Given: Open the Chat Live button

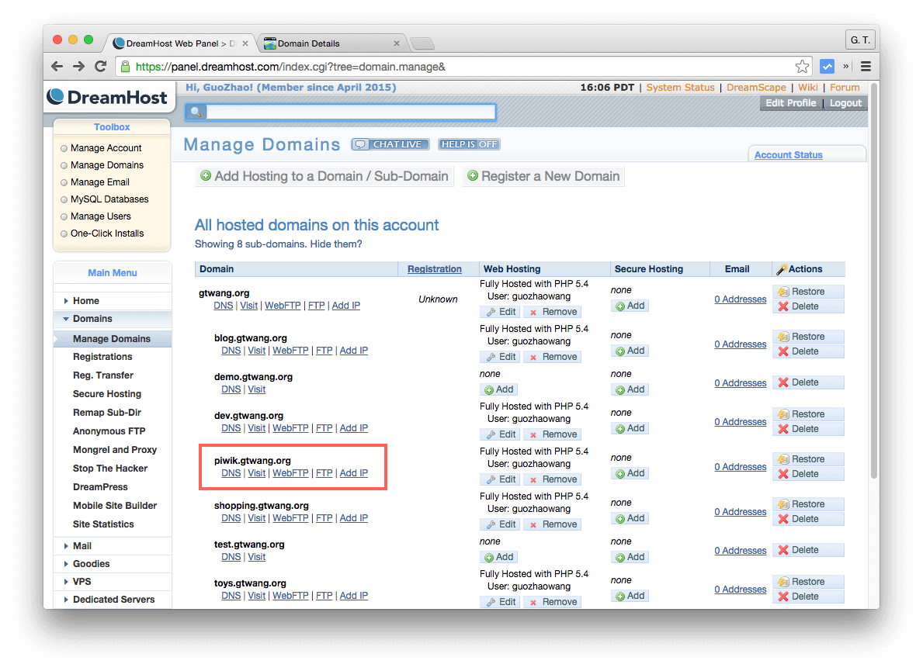Looking at the screenshot, I should tap(390, 144).
